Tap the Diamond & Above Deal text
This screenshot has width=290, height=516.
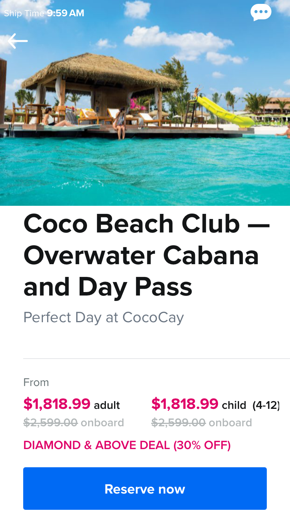click(127, 445)
